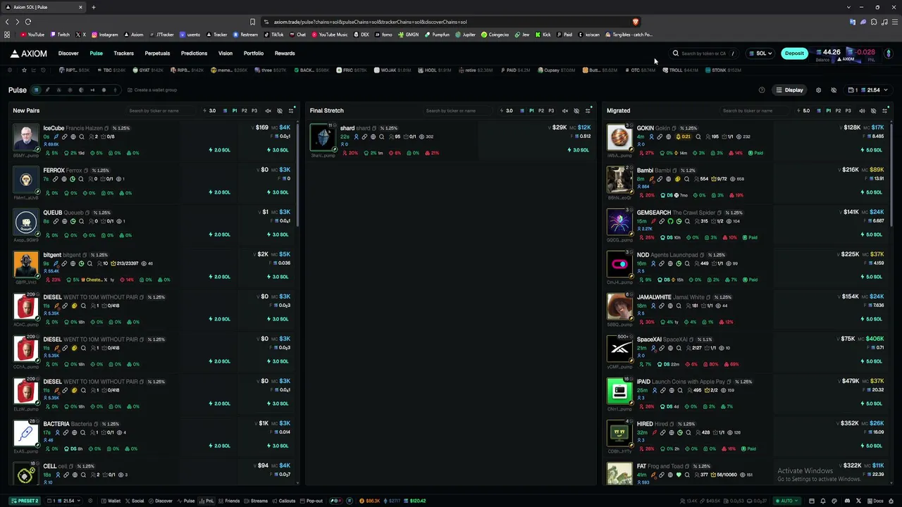The image size is (902, 507).
Task: Open the AUTO region dropdown in bottom bar
Action: click(786, 501)
